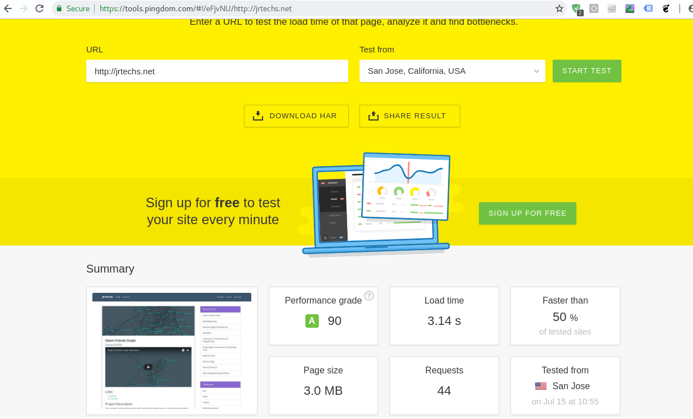Click the URL input field with jrtechs.net
The height and width of the screenshot is (419, 693).
point(217,71)
